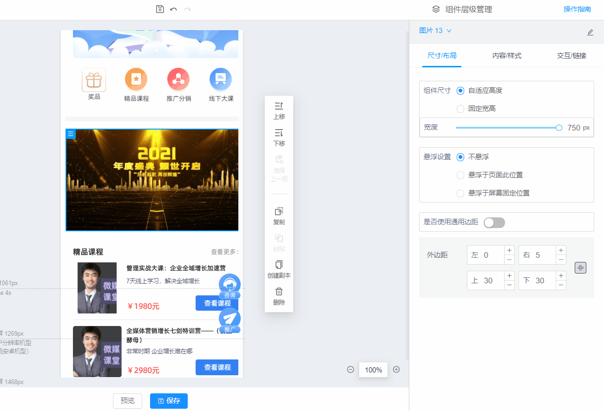
Task: Click the 2021 年度盛典 banner image
Action: pyautogui.click(x=152, y=180)
